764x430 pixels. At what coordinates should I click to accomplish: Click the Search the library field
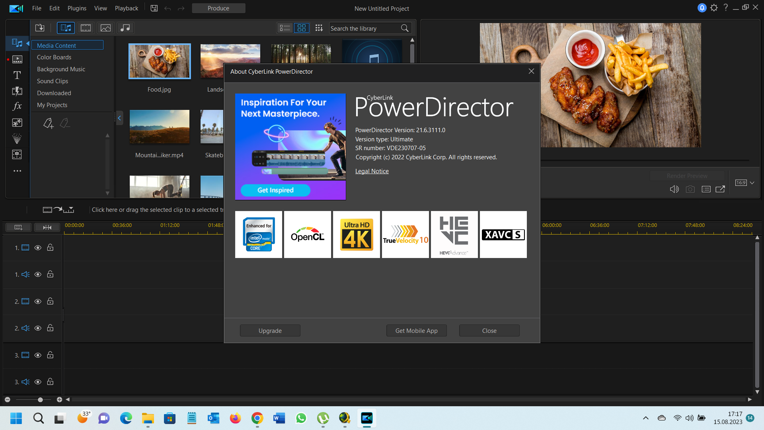tap(364, 28)
